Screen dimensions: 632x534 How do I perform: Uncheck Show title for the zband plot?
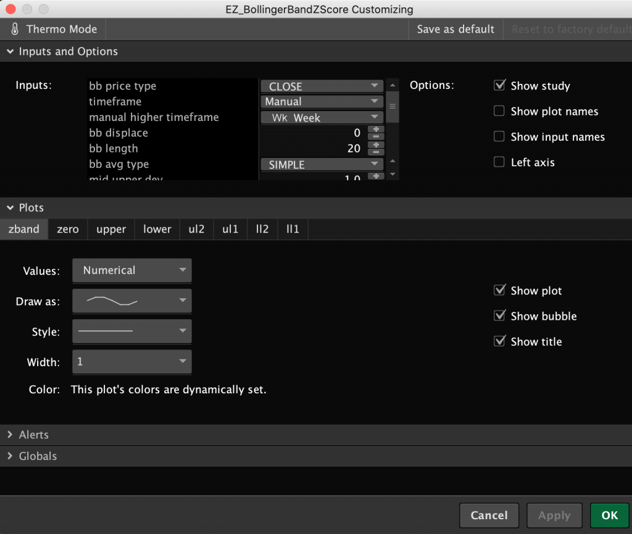[x=499, y=341]
